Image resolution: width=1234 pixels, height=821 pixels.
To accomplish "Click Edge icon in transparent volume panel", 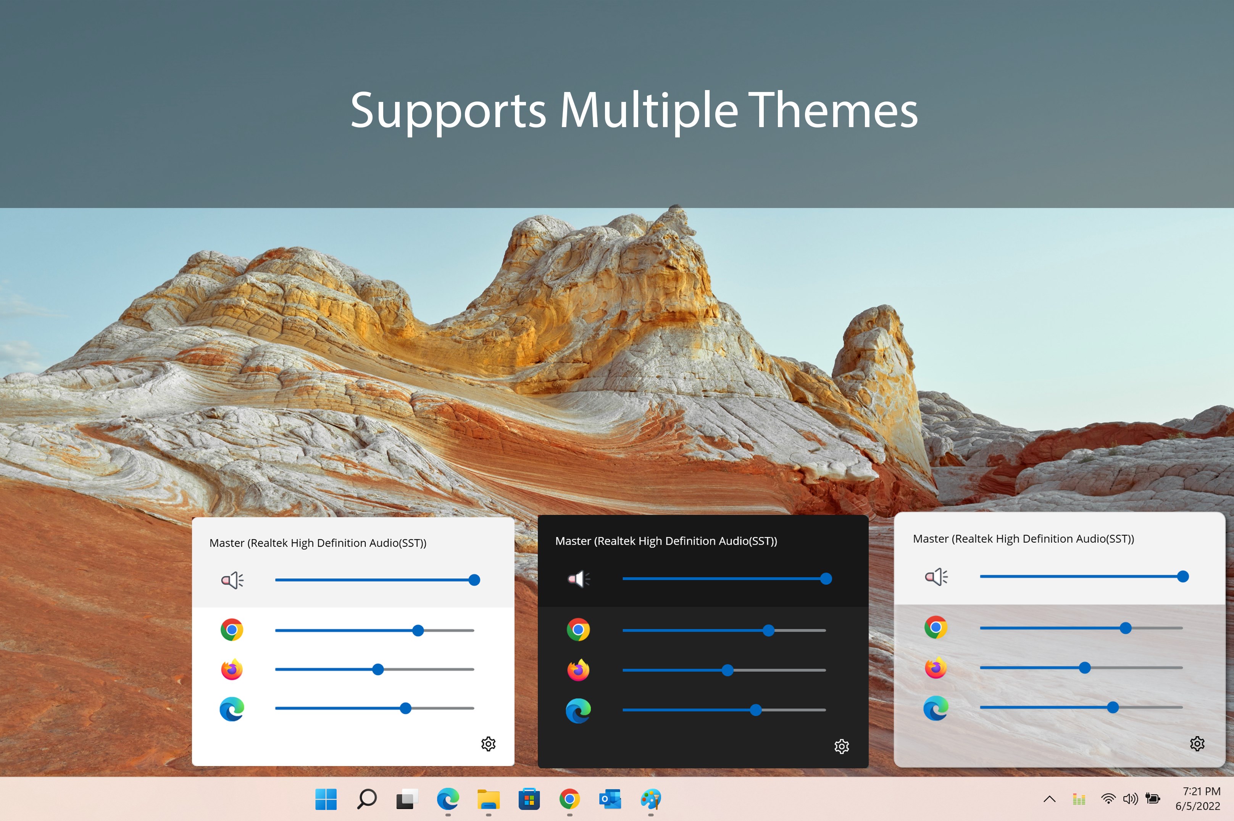I will coord(936,708).
